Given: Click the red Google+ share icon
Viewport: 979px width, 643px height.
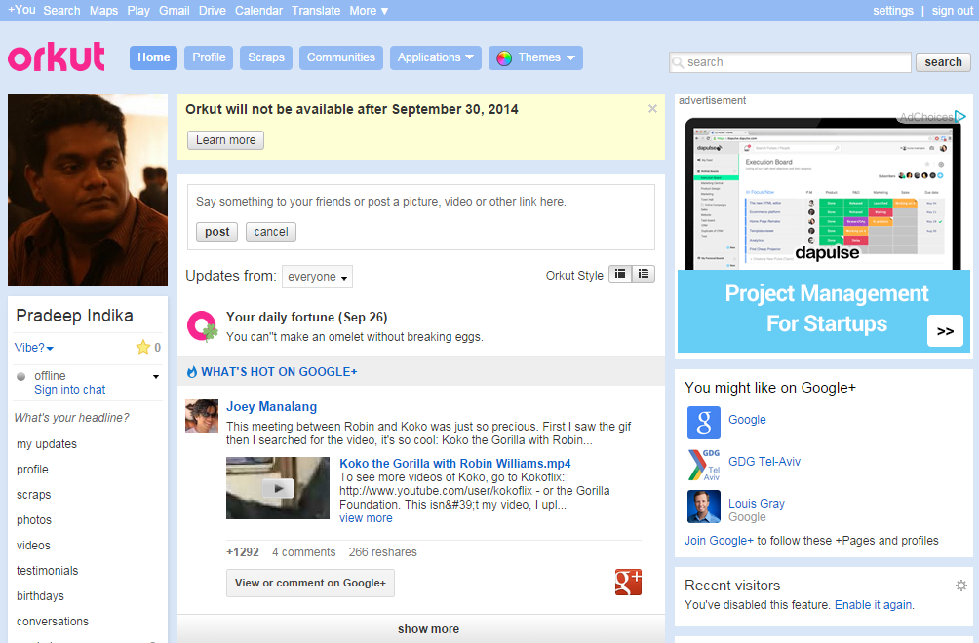Looking at the screenshot, I should pos(628,582).
